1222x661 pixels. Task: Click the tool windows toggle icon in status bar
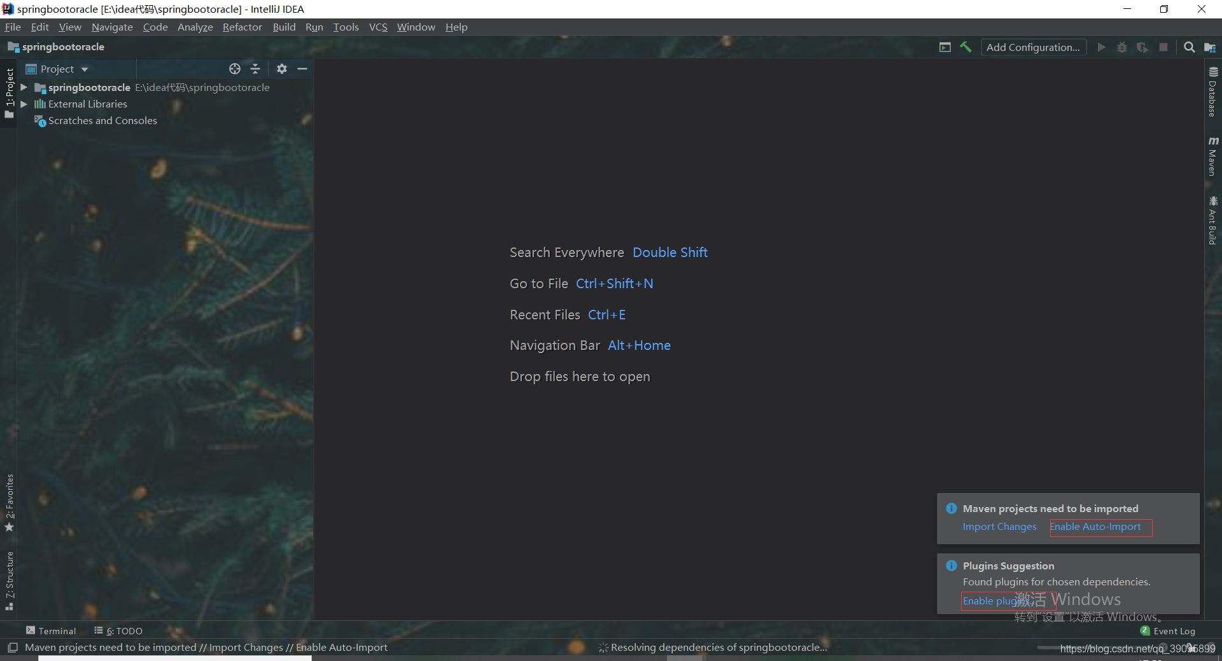point(12,648)
